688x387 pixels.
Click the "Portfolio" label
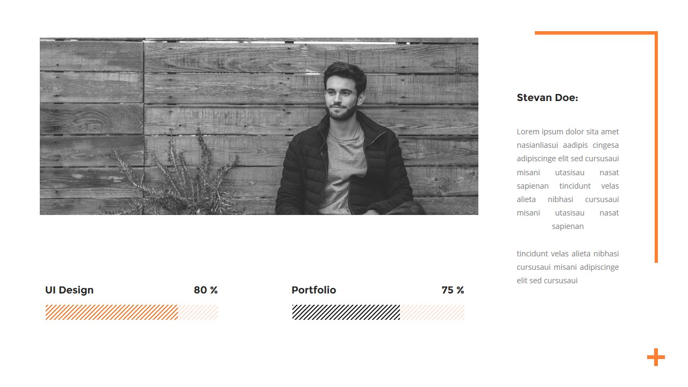[x=314, y=290]
